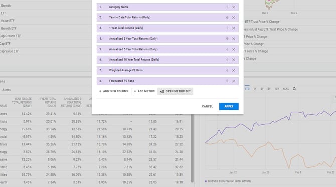Select the 37.82 table cell
This screenshot has height=187, width=336.
(x=179, y=167)
